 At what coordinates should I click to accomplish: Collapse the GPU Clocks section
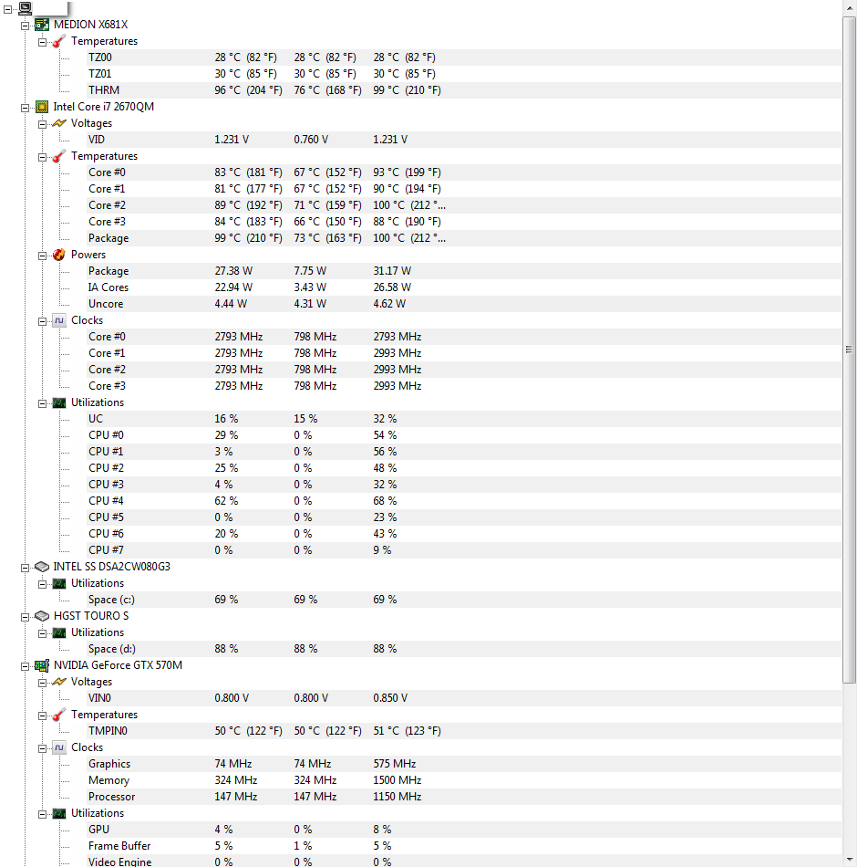coord(42,748)
